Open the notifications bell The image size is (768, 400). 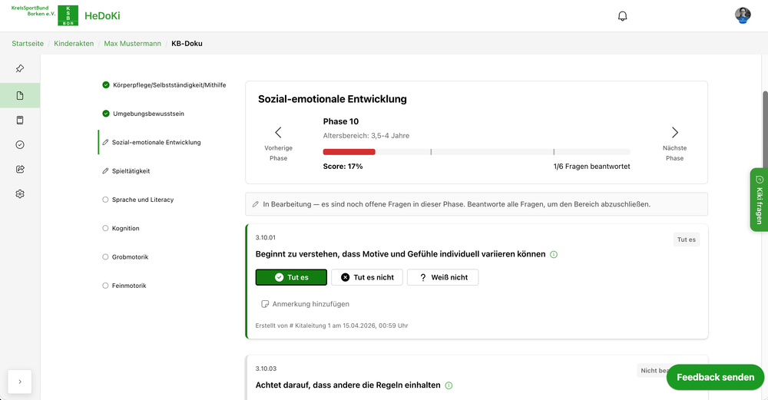point(623,16)
